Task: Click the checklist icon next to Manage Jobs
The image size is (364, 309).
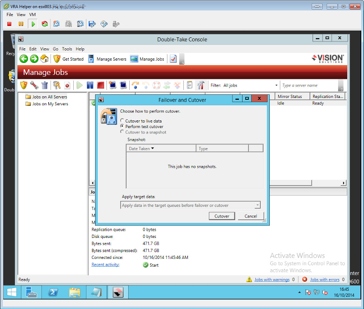Action: pos(173,59)
